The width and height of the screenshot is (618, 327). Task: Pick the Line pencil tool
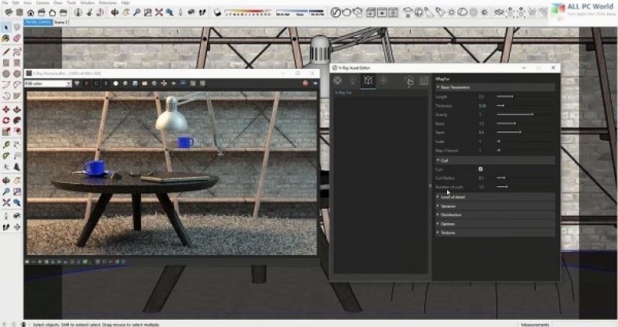point(6,52)
